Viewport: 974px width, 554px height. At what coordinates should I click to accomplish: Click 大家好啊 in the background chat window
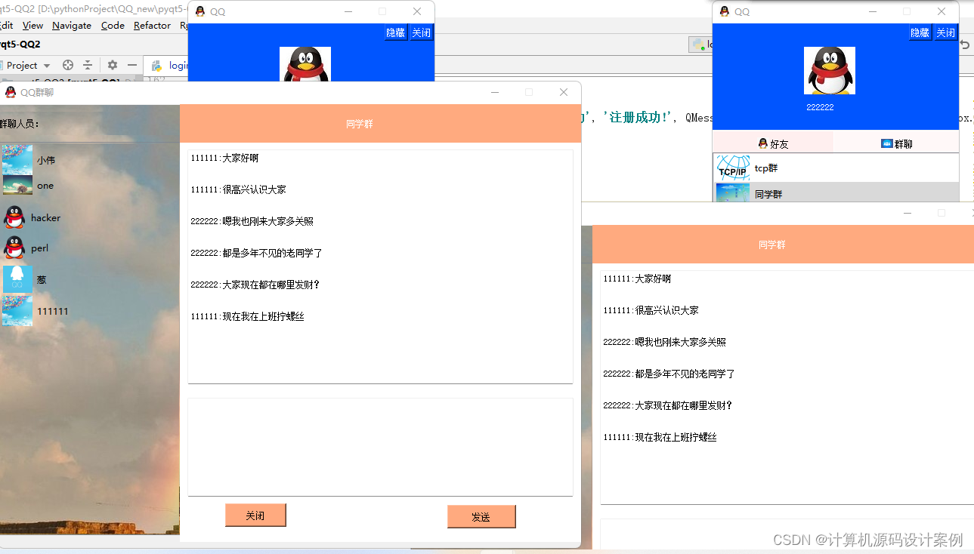pyautogui.click(x=653, y=279)
